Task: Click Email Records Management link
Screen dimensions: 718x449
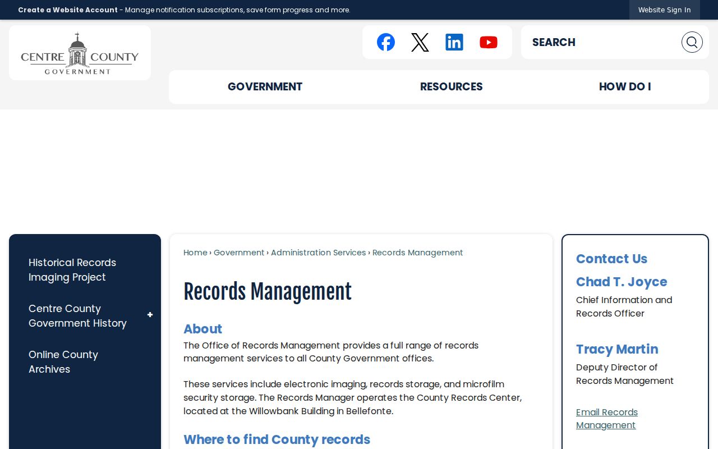Action: (607, 419)
